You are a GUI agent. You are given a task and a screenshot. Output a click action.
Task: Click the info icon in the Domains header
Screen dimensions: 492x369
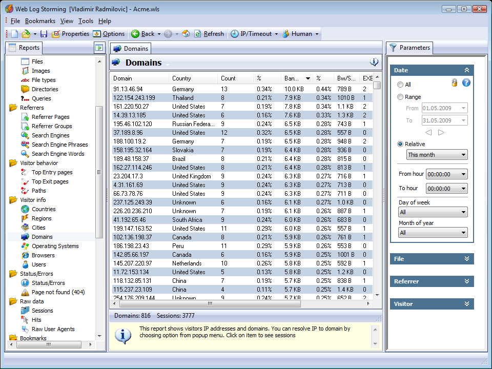click(x=374, y=62)
